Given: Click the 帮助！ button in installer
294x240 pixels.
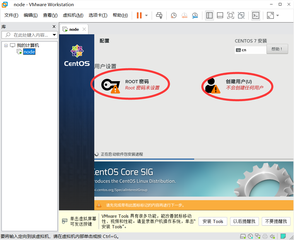Looking at the screenshot, I should pyautogui.click(x=277, y=49).
